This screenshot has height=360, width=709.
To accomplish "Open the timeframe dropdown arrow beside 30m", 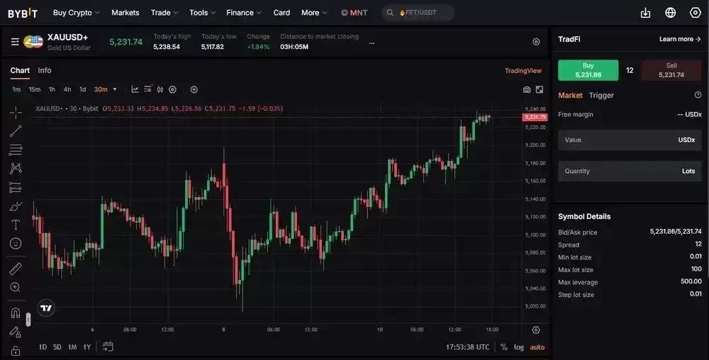I will tap(114, 89).
